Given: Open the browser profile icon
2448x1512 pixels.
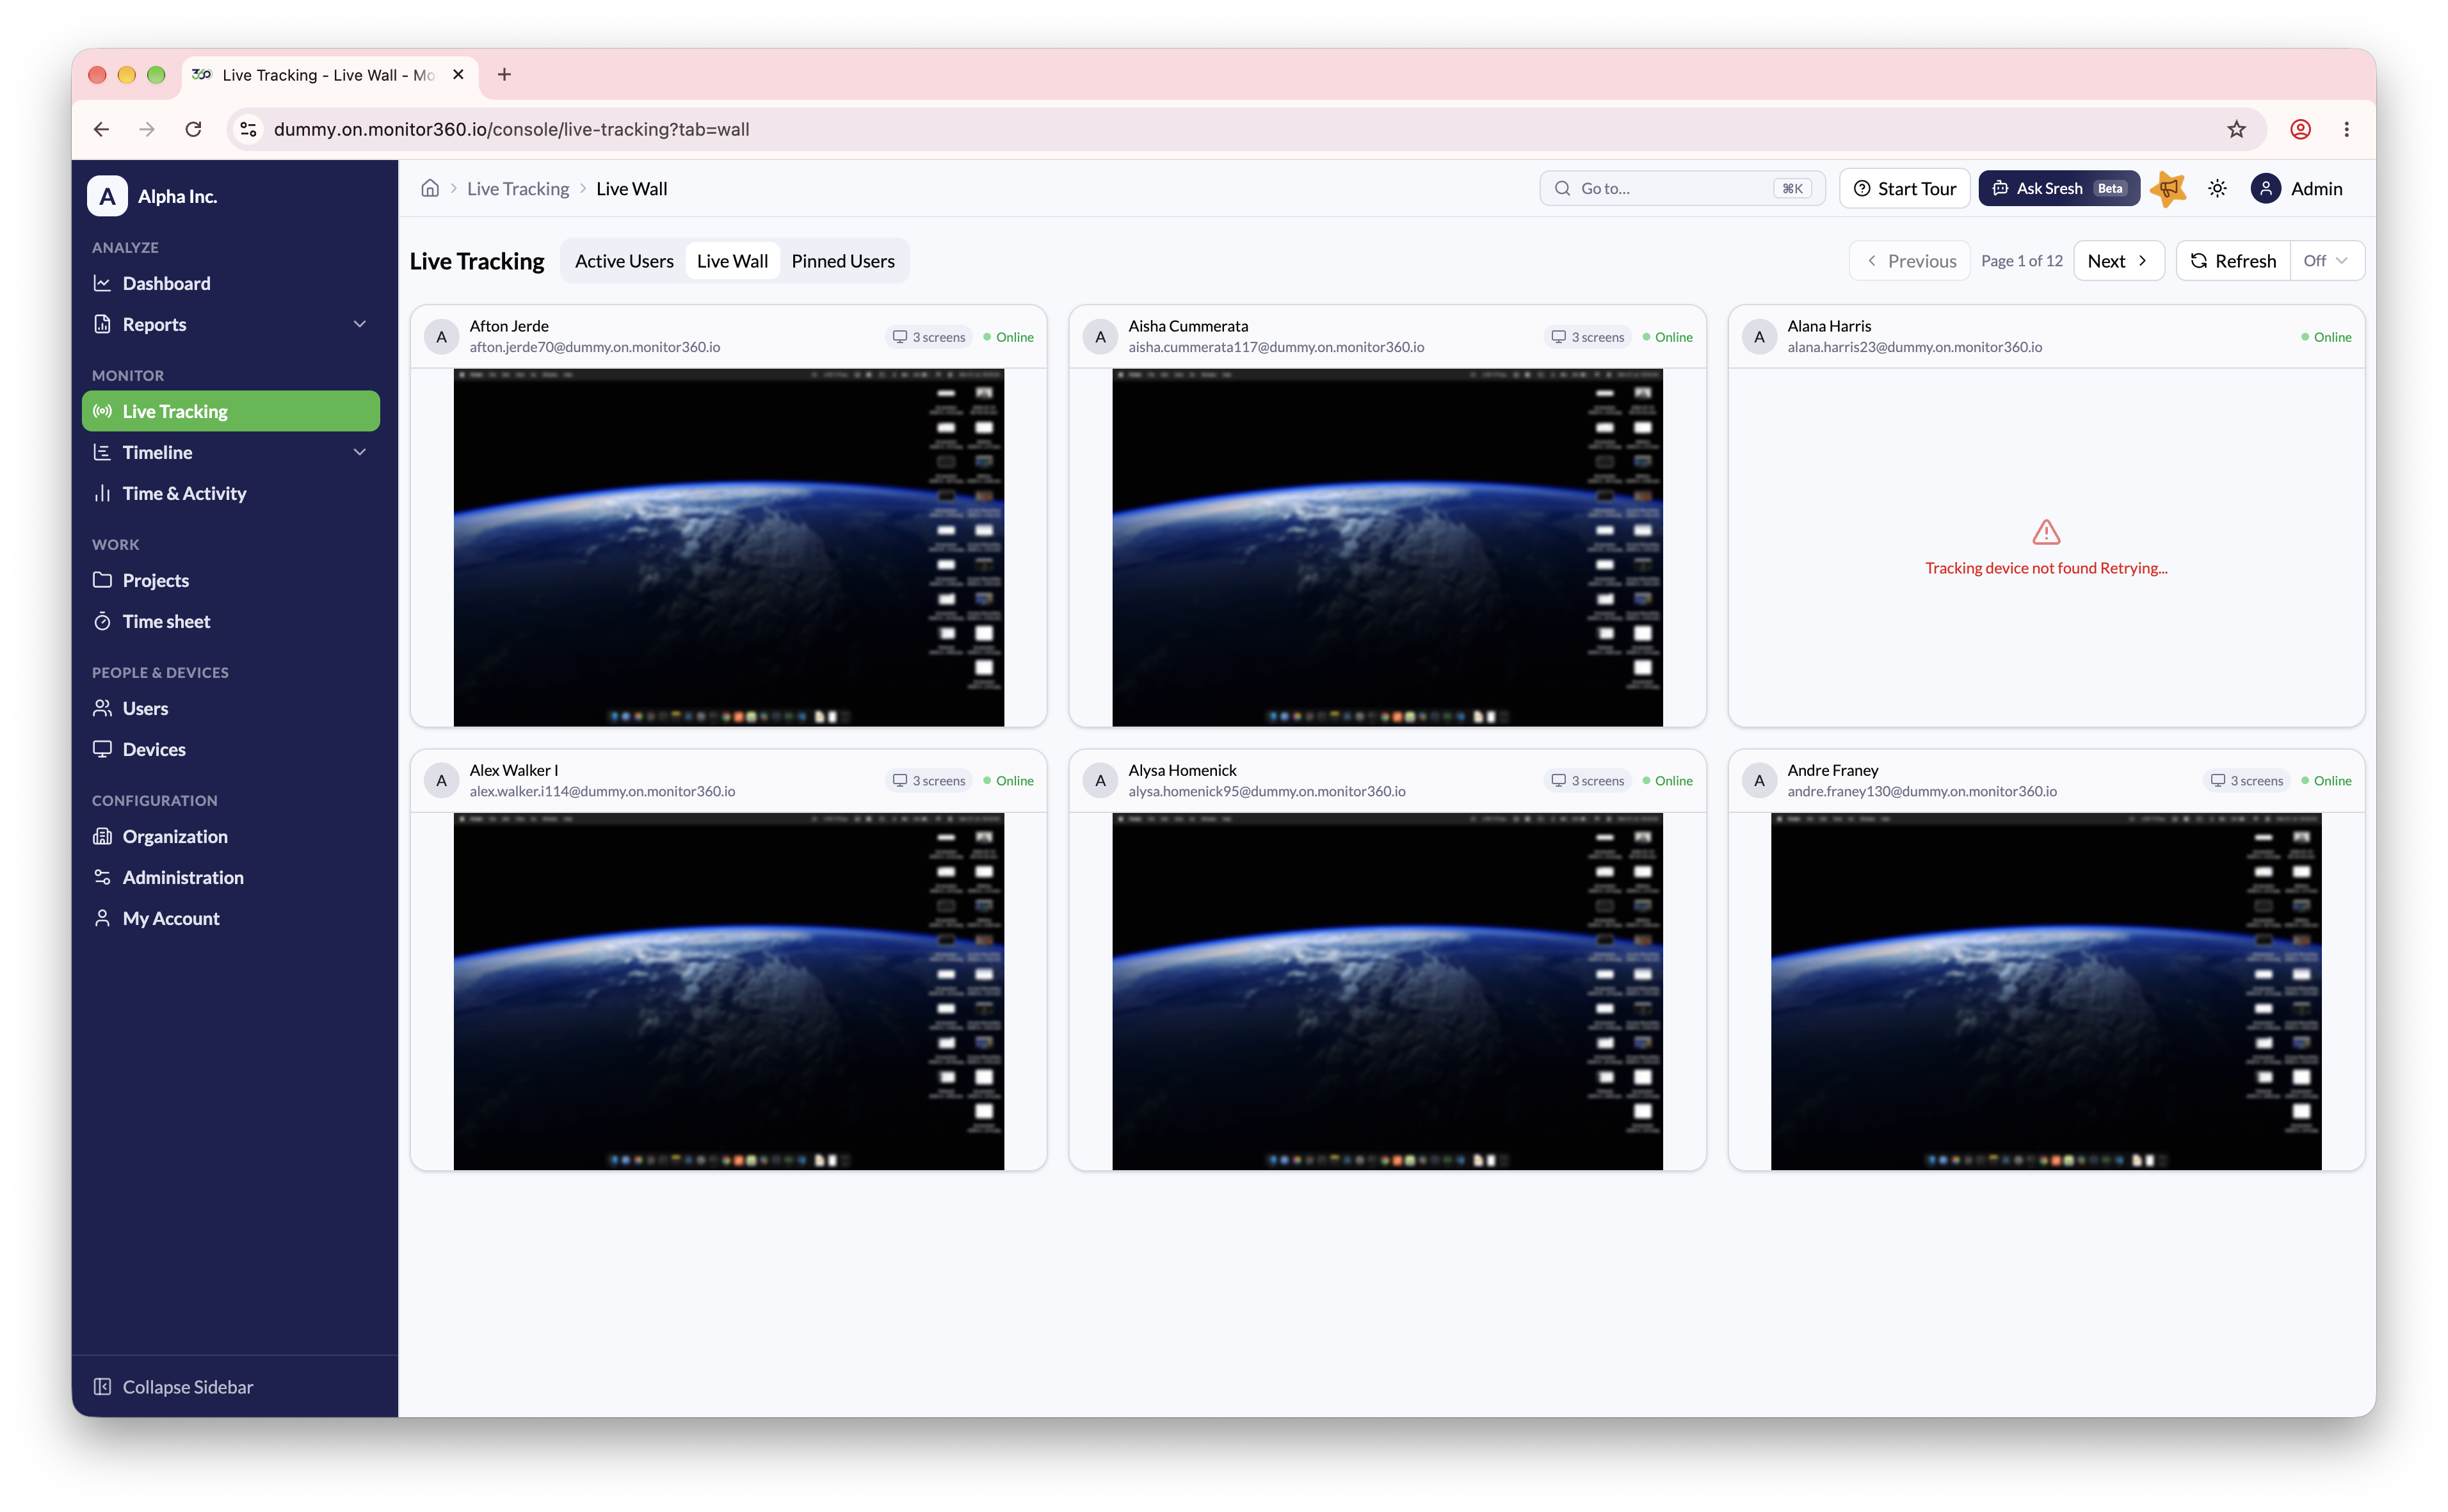Looking at the screenshot, I should 2300,130.
